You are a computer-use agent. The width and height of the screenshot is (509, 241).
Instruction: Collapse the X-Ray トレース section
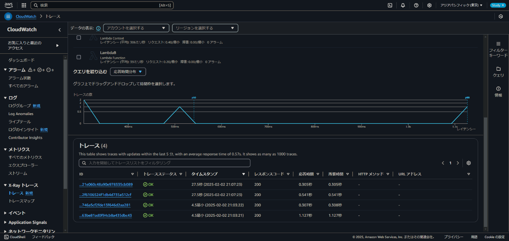(x=5, y=185)
